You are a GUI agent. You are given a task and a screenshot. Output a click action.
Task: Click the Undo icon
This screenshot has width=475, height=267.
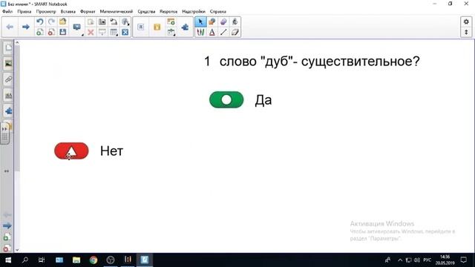coord(39,22)
